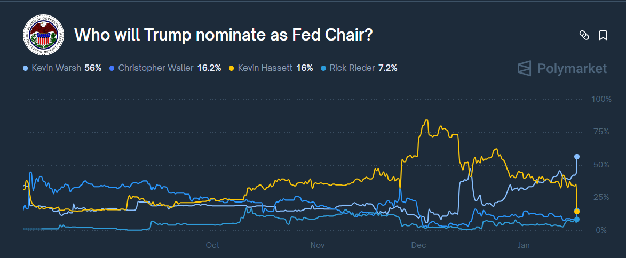The height and width of the screenshot is (258, 626).
Task: Click the copy link icon
Action: [584, 36]
